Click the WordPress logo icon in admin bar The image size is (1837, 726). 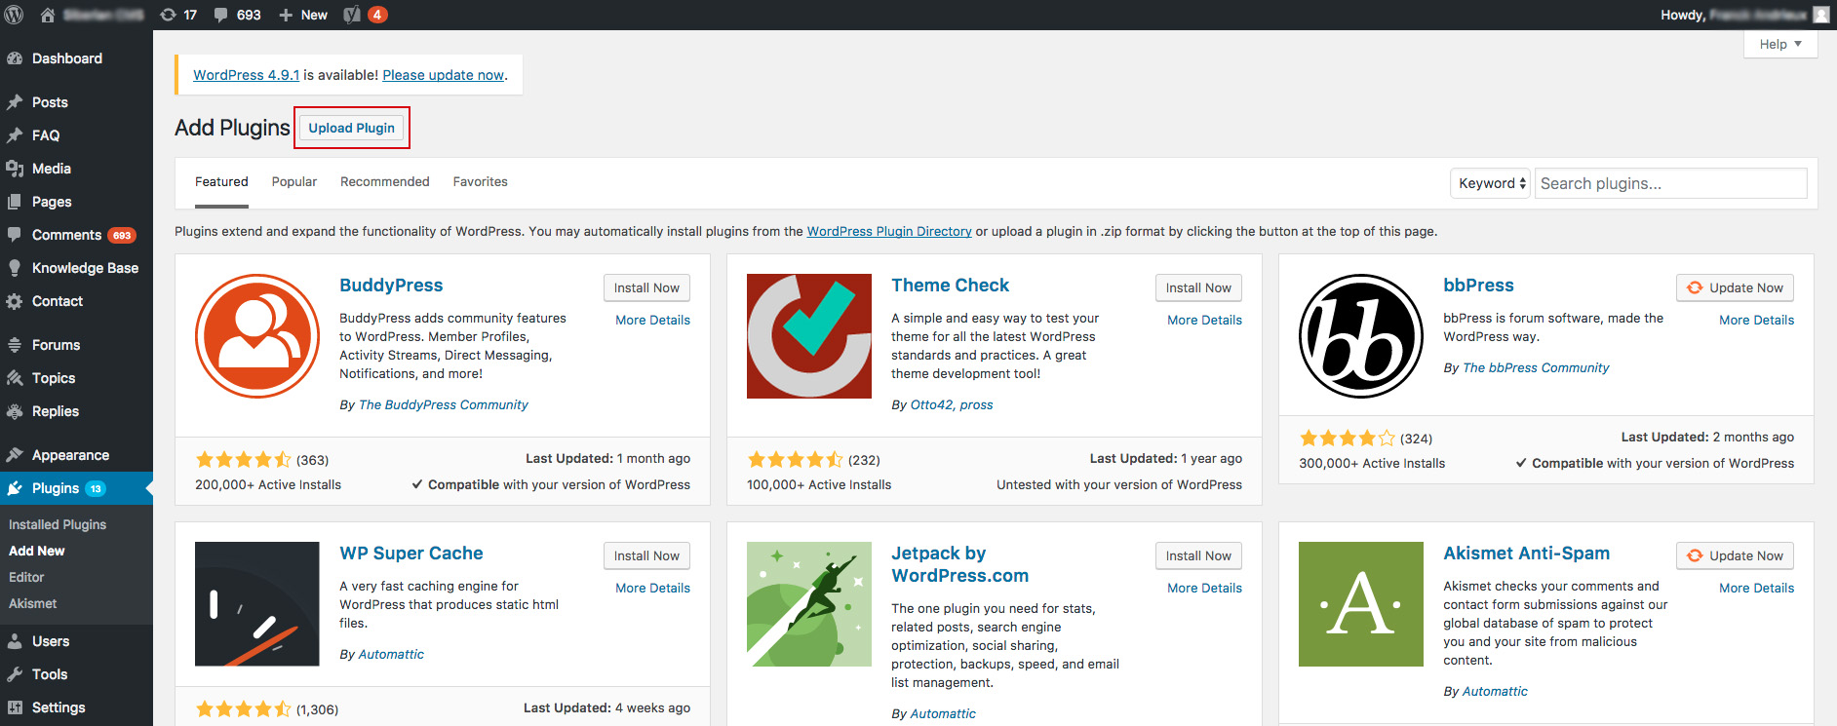pos(15,15)
